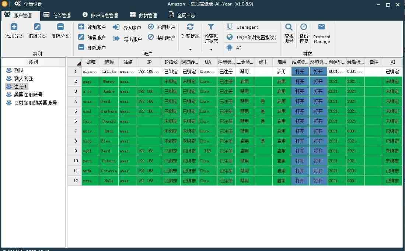Click the AI android icon option
The height and width of the screenshot is (251, 405).
click(x=234, y=48)
